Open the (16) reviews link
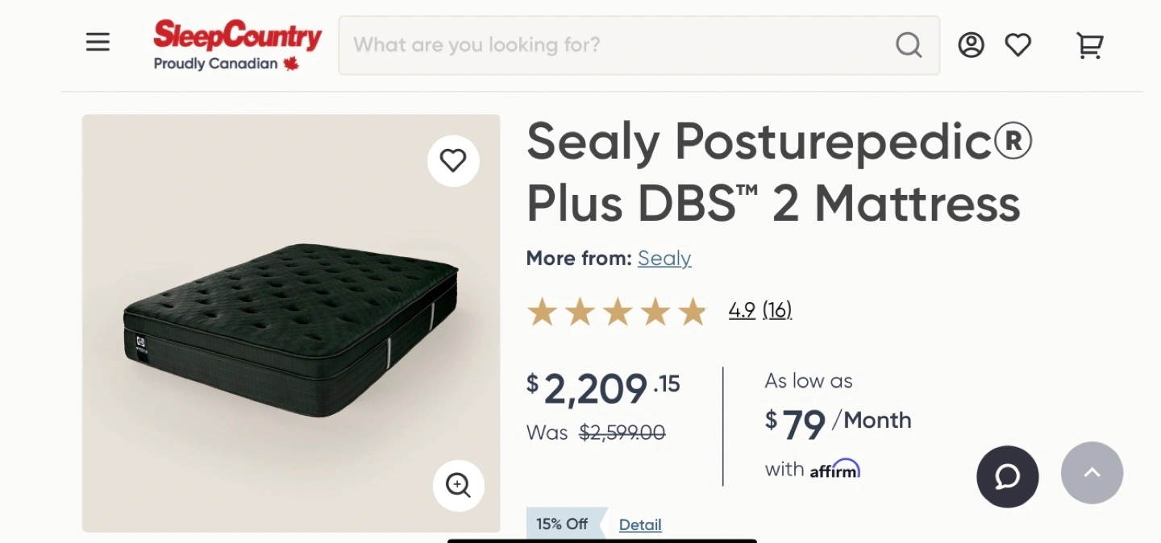This screenshot has width=1161, height=543. tap(777, 309)
